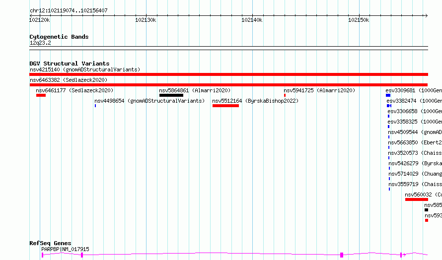The image size is (442, 260).
Task: Open variant nsv5714029 label
Action: [x=415, y=174]
